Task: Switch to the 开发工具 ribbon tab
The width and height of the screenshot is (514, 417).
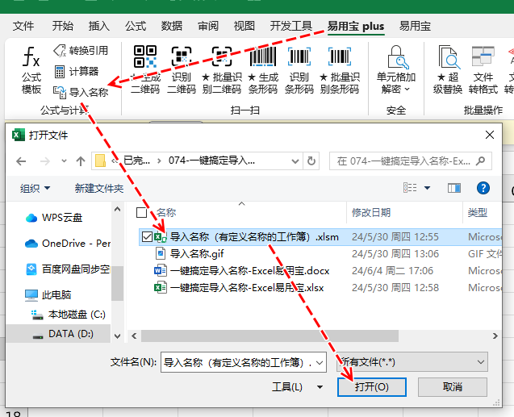Action: (x=290, y=26)
